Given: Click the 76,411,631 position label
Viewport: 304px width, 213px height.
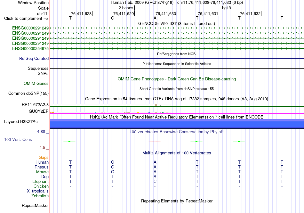Looking at the screenshot, I should [208, 13].
